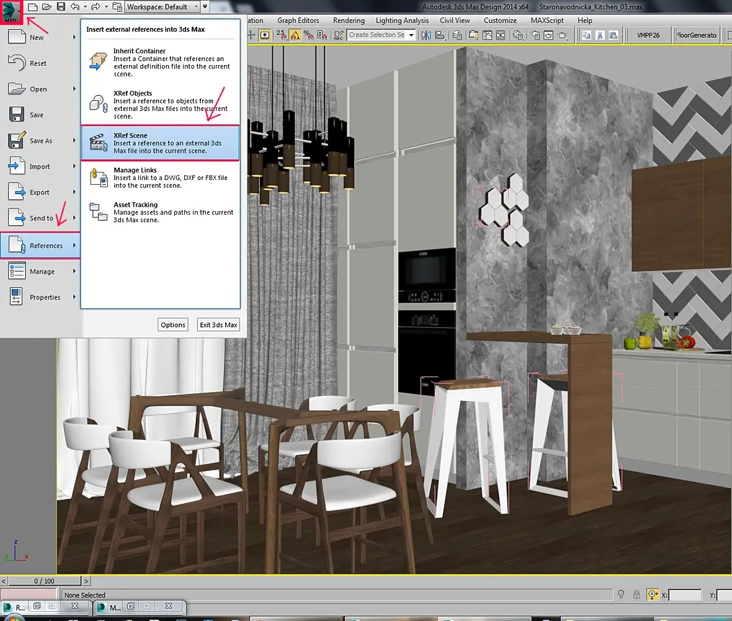This screenshot has width=732, height=621.
Task: Click the Save File floppy quick-access icon
Action: (61, 7)
